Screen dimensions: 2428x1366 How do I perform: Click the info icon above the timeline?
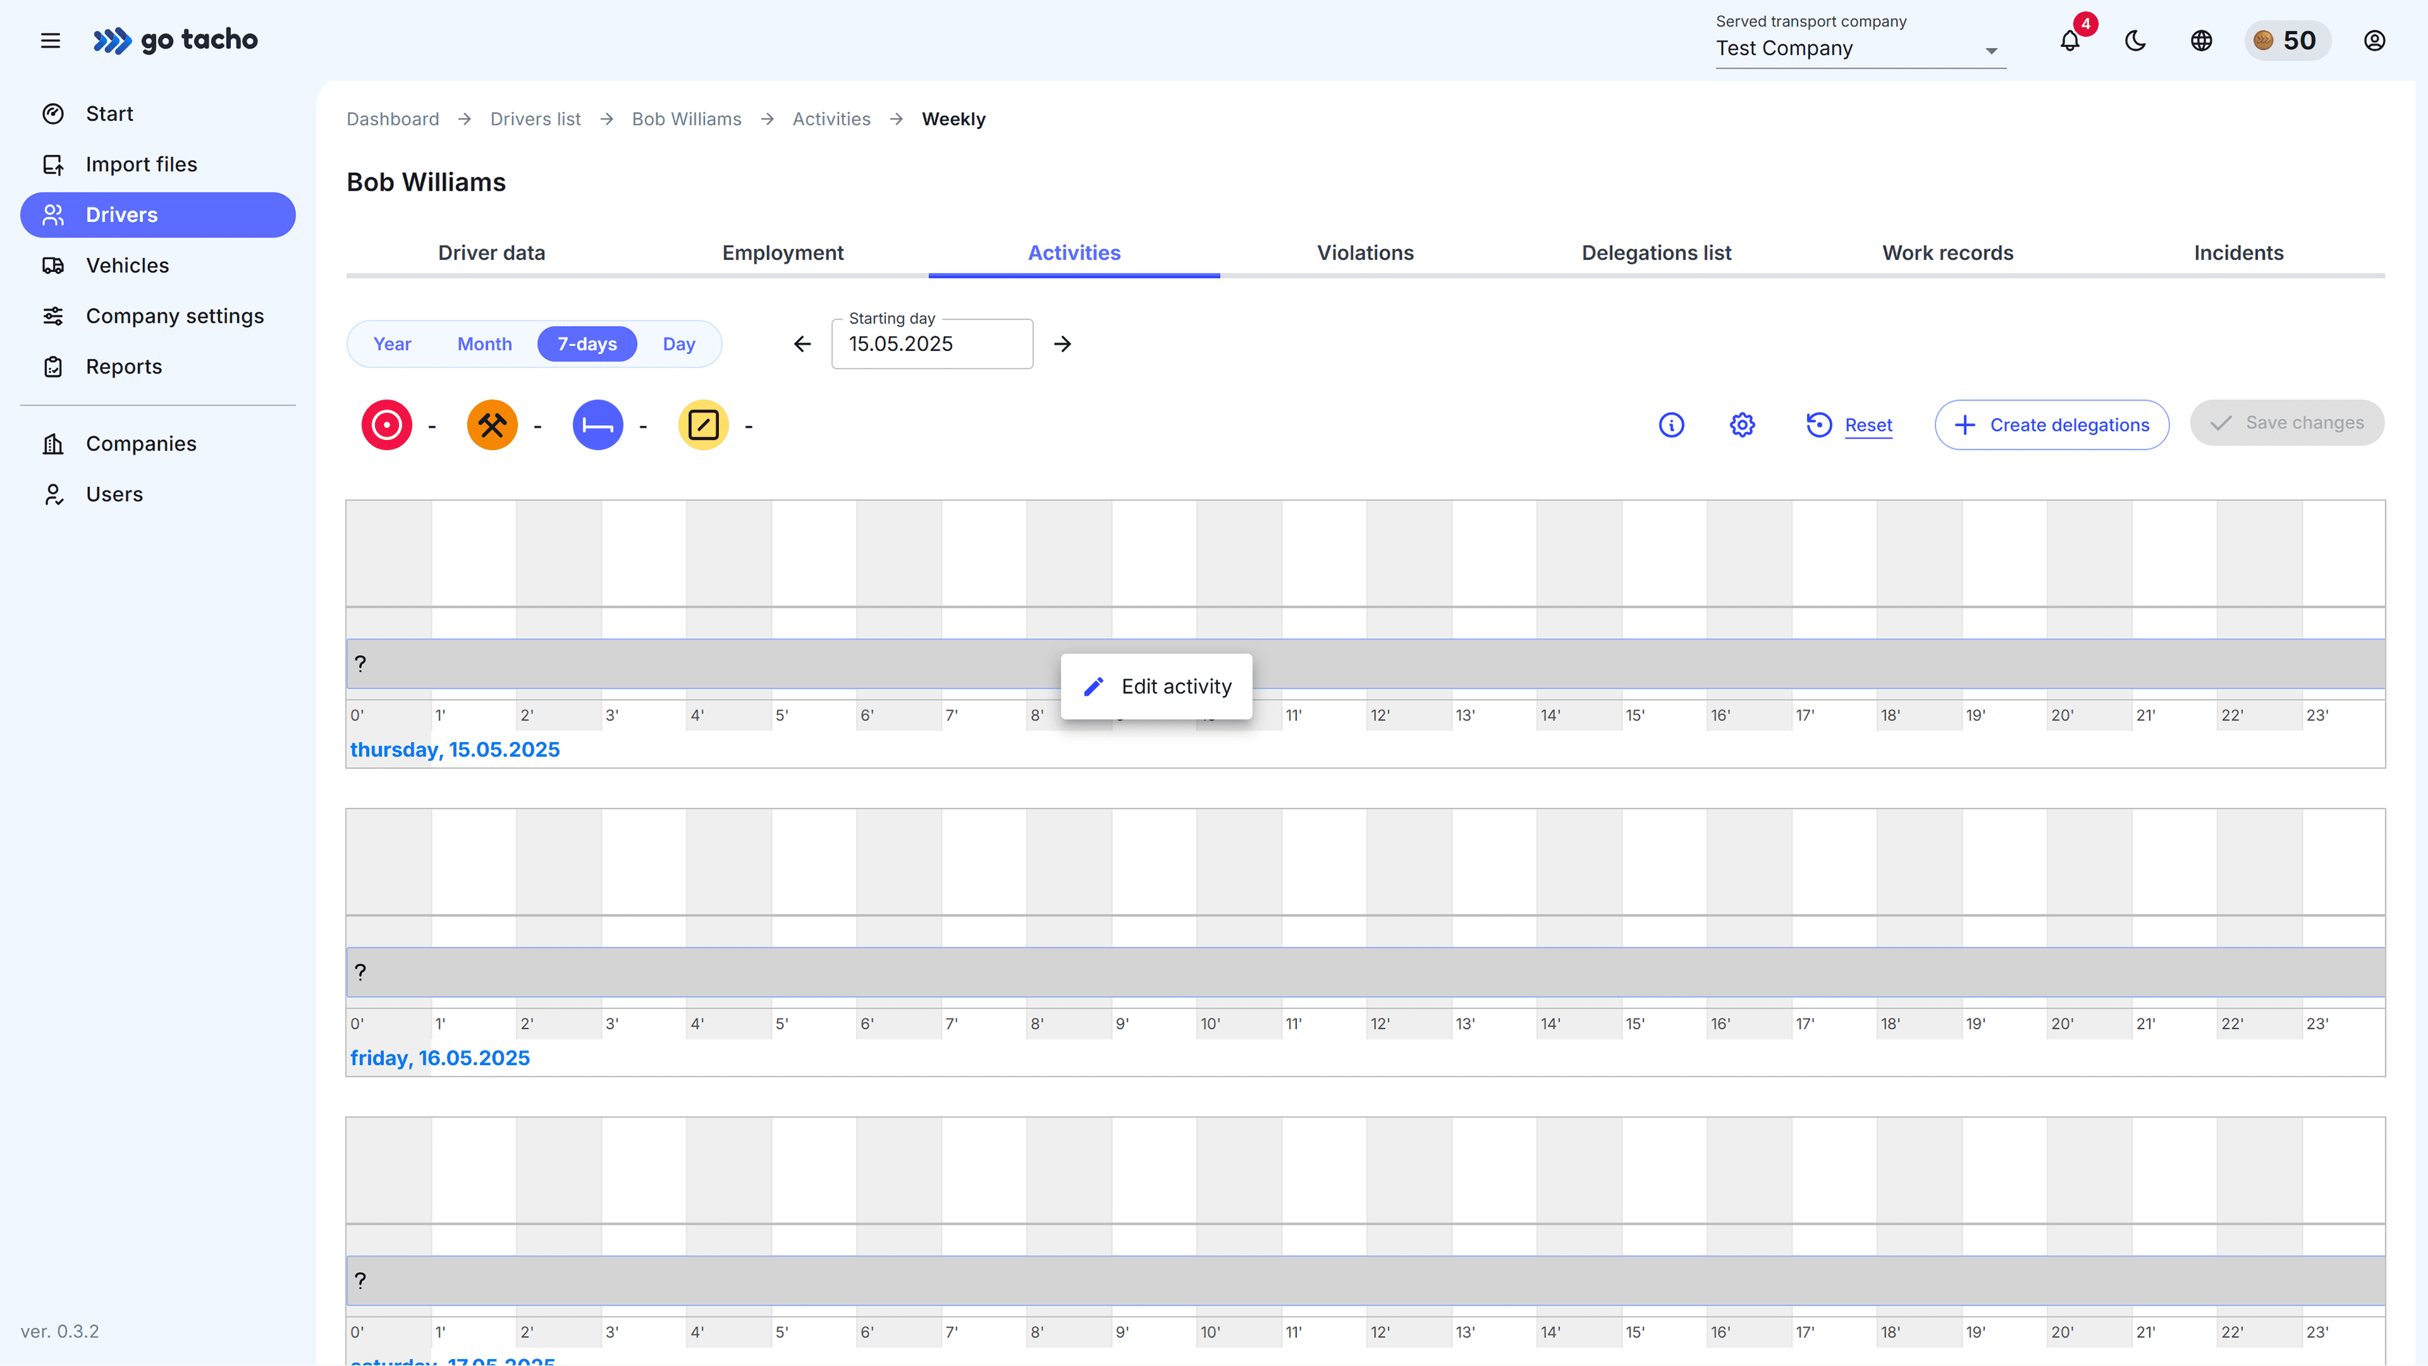1671,425
